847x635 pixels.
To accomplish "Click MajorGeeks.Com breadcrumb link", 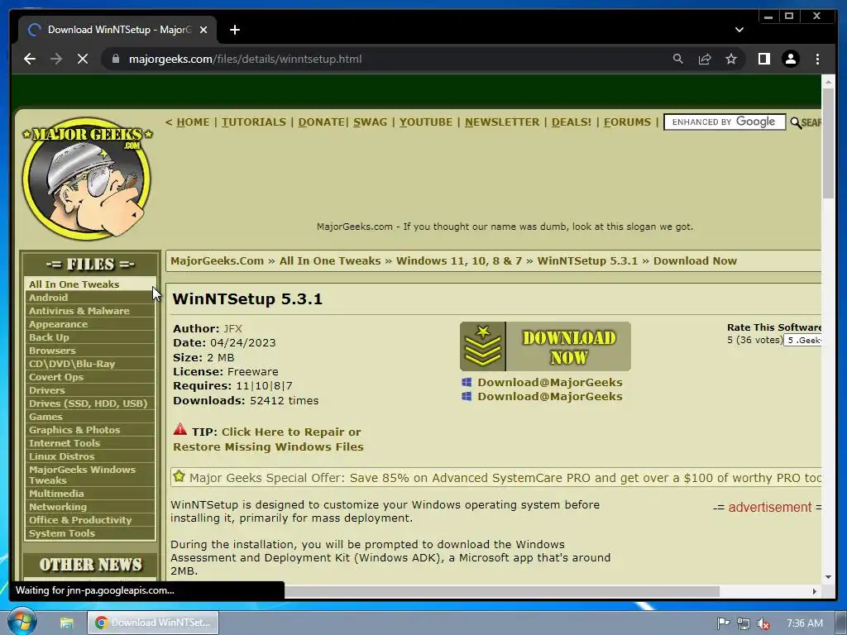I will pos(218,260).
